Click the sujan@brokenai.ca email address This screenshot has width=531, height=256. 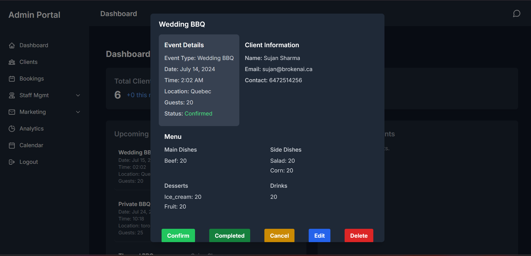click(287, 69)
